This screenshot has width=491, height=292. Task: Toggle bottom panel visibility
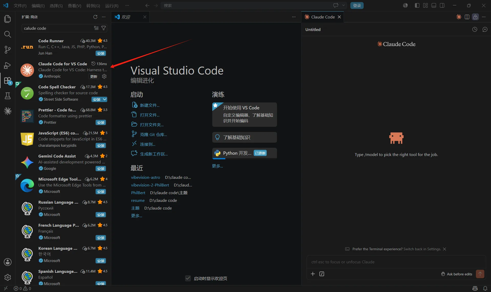[x=434, y=5]
